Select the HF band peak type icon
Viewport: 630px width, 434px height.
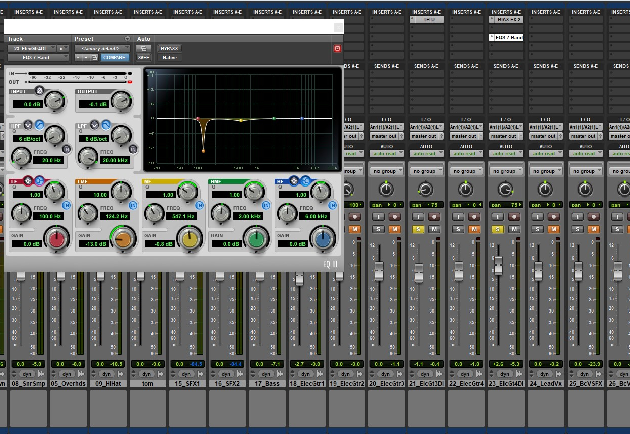coord(294,181)
